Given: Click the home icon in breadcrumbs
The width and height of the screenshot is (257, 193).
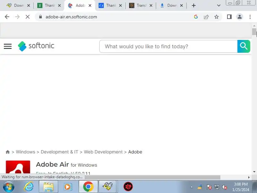Looking at the screenshot, I should click(7, 152).
